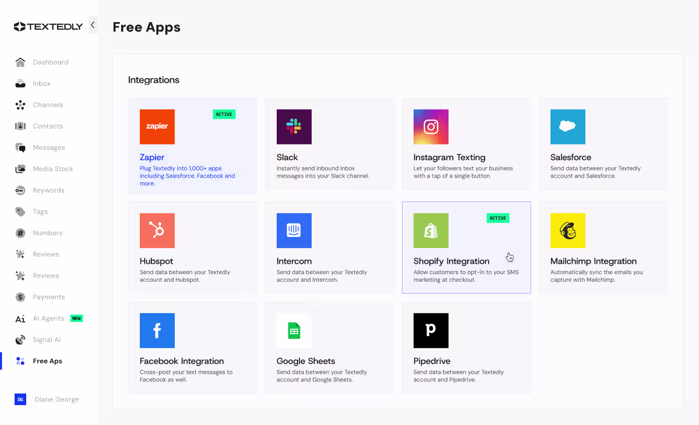Screen dimensions: 699x425
Task: Click the Integrations section heading
Action: point(154,80)
